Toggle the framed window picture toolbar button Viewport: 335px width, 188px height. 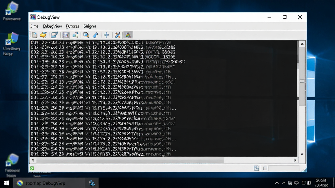pyautogui.click(x=66, y=35)
